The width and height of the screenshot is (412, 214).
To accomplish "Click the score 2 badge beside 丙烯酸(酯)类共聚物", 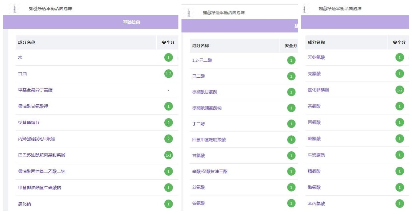I will [168, 139].
